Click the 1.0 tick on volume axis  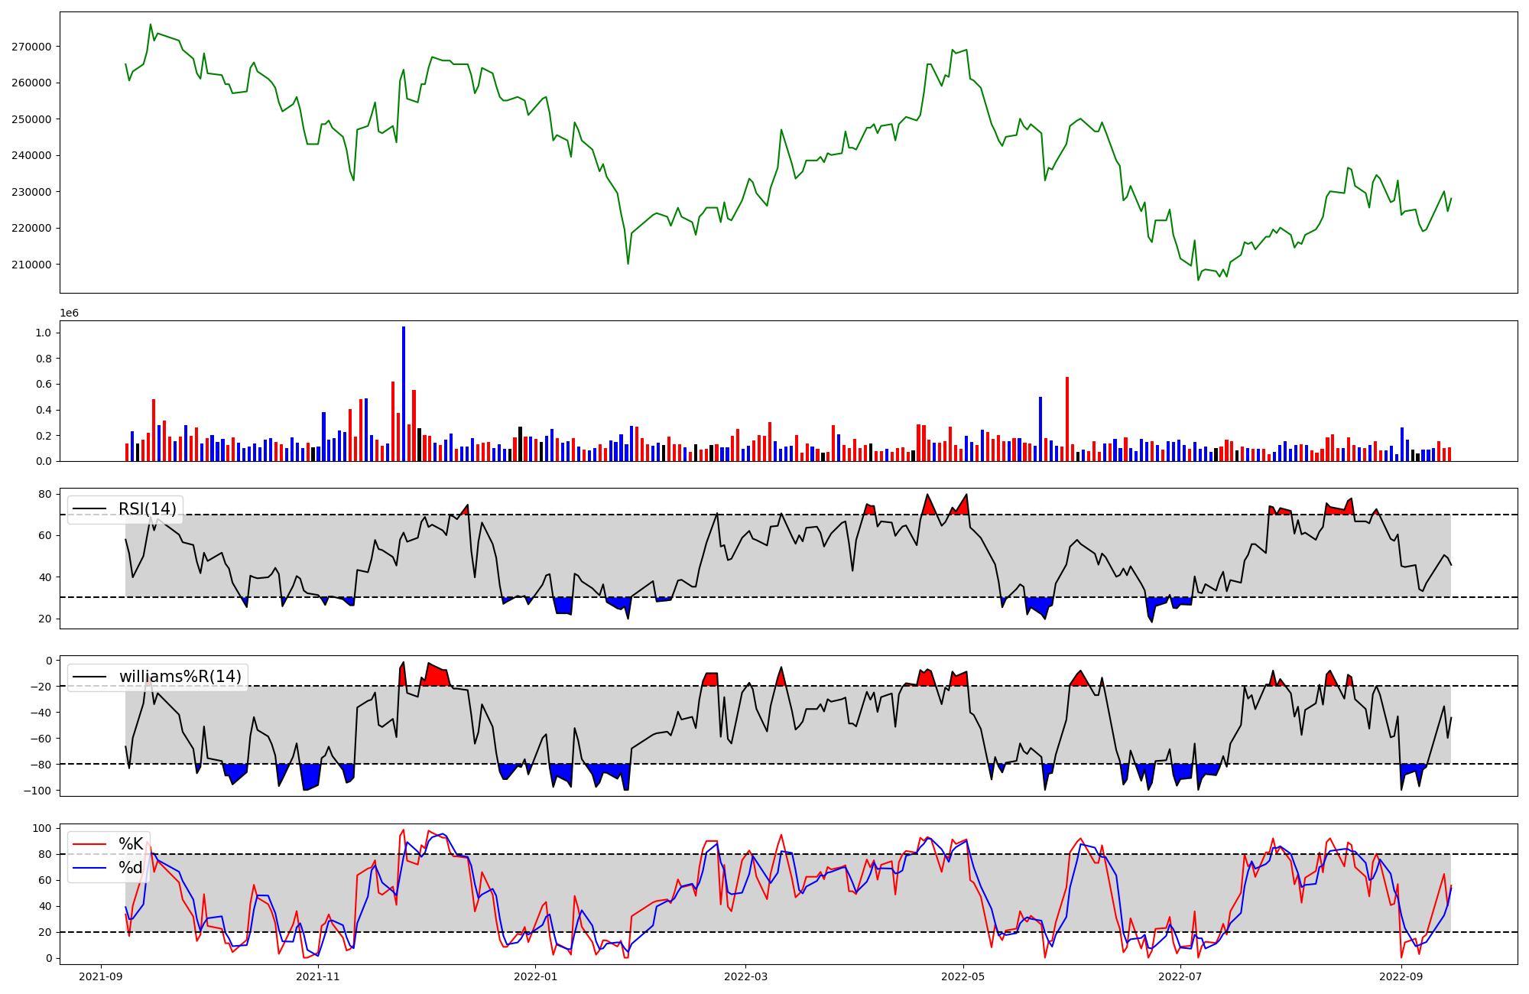point(43,333)
